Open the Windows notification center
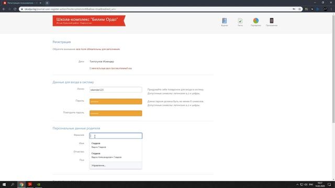Viewport: 335px width, 188px height. (329, 184)
